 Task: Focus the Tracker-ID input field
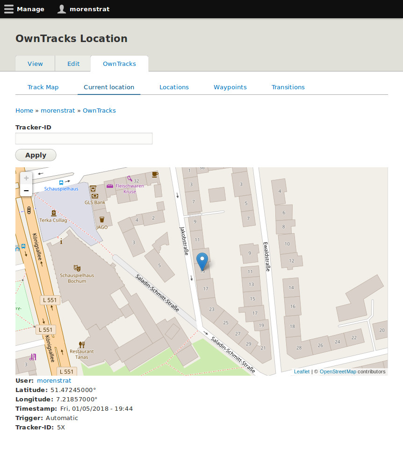pyautogui.click(x=84, y=138)
